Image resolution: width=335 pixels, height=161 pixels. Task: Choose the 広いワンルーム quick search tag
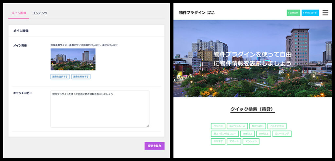pos(237,126)
